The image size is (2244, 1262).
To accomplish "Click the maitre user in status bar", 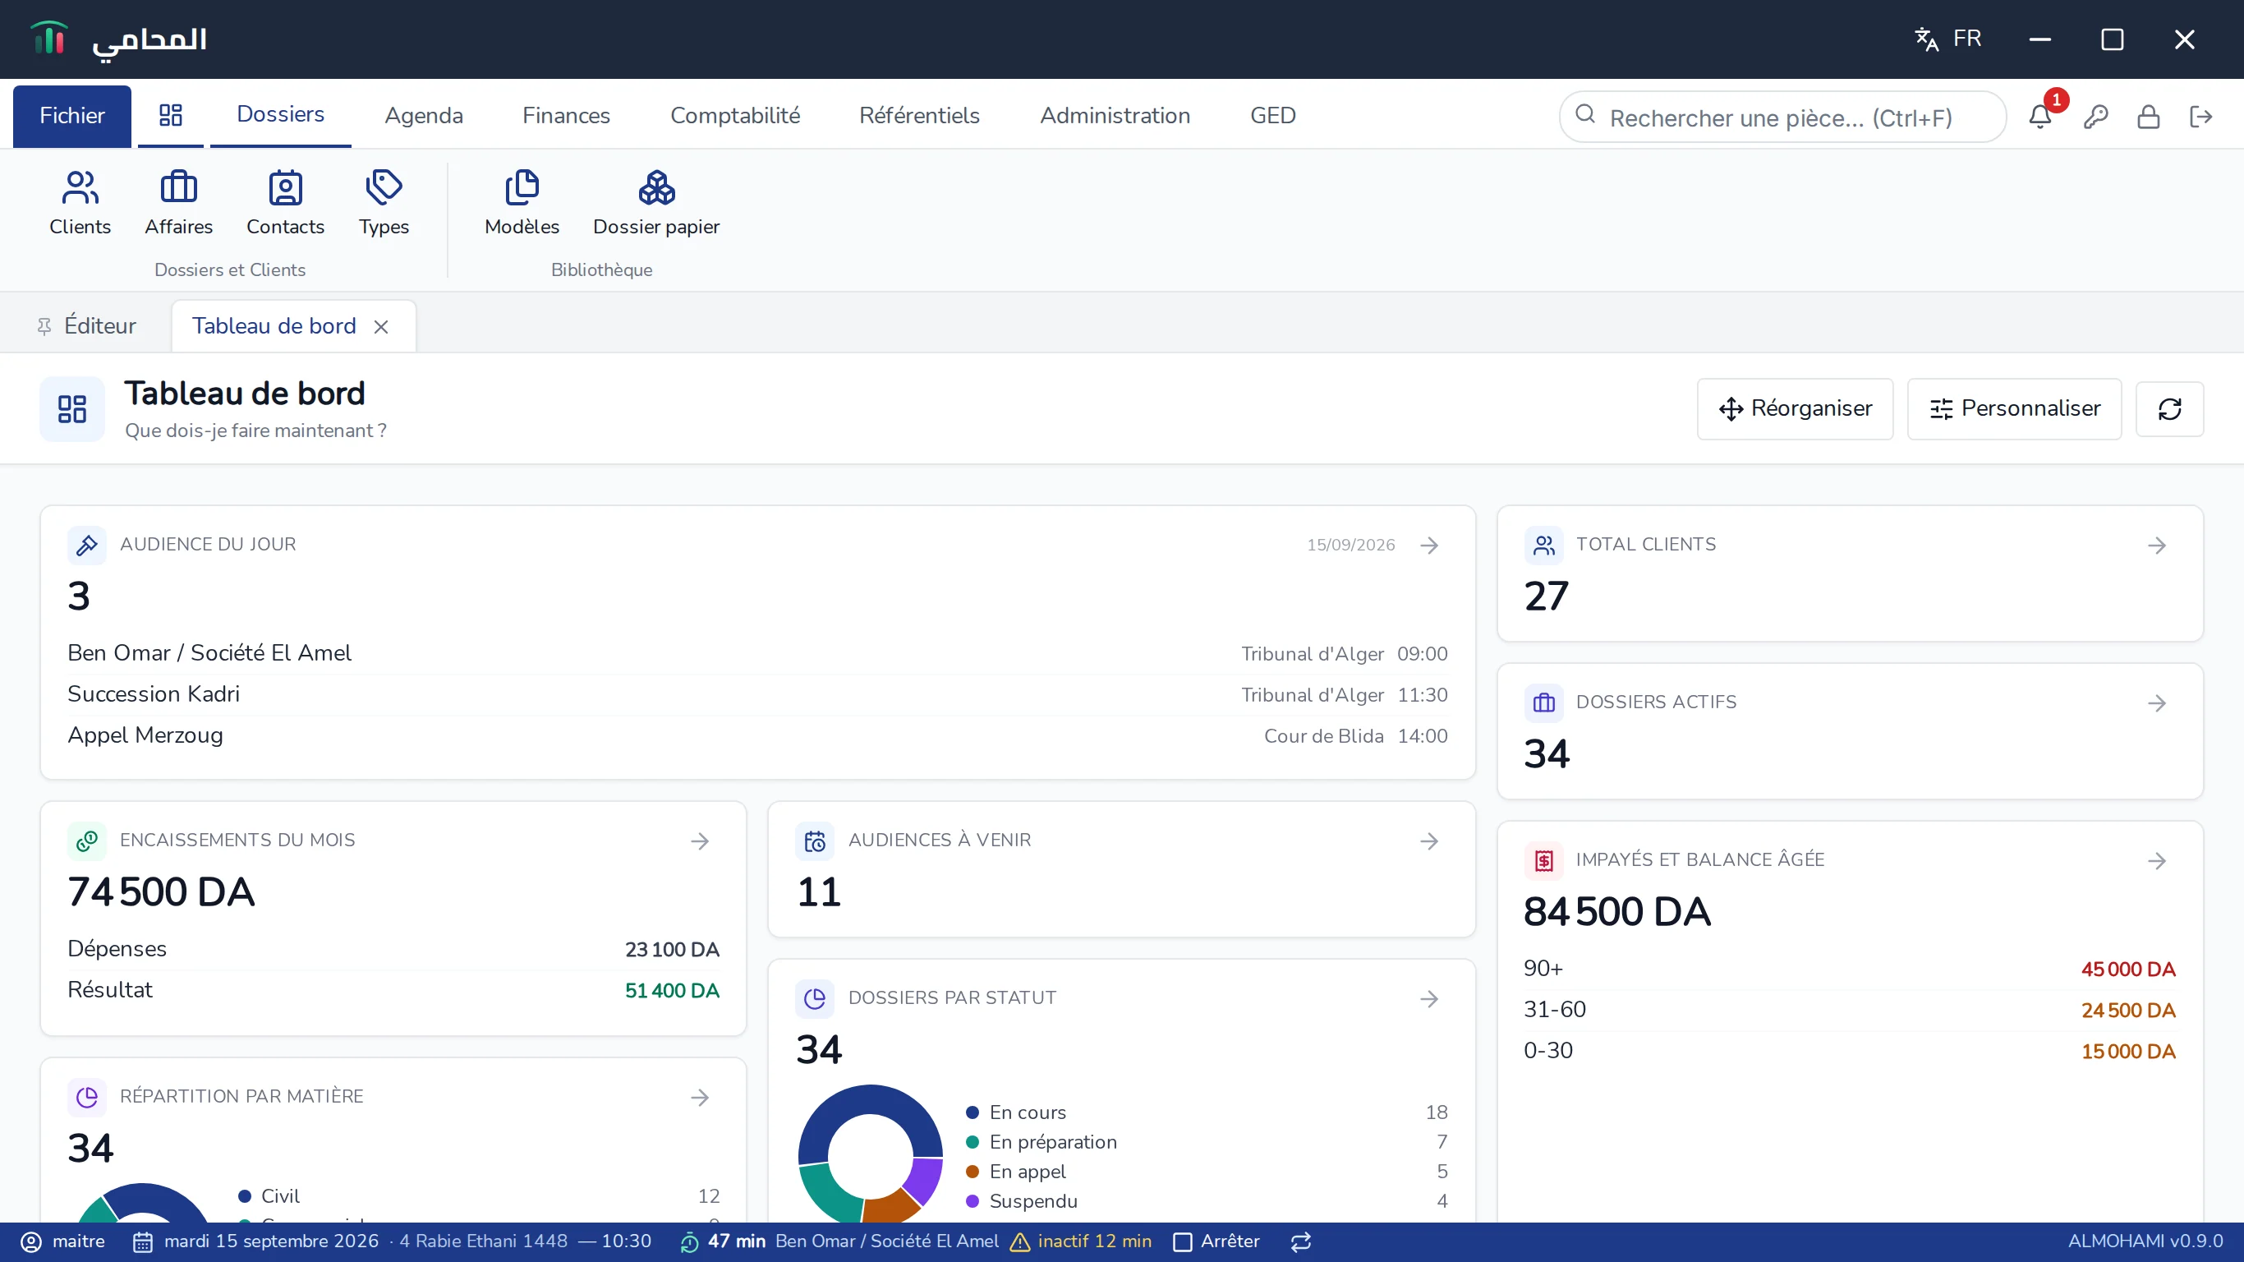I will point(62,1242).
